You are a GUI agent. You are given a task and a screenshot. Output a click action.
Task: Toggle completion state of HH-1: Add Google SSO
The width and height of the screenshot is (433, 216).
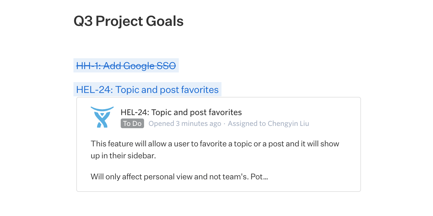[x=126, y=66]
